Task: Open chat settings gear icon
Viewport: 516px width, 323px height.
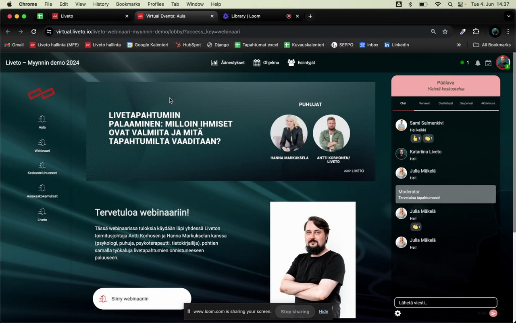Action: click(398, 313)
